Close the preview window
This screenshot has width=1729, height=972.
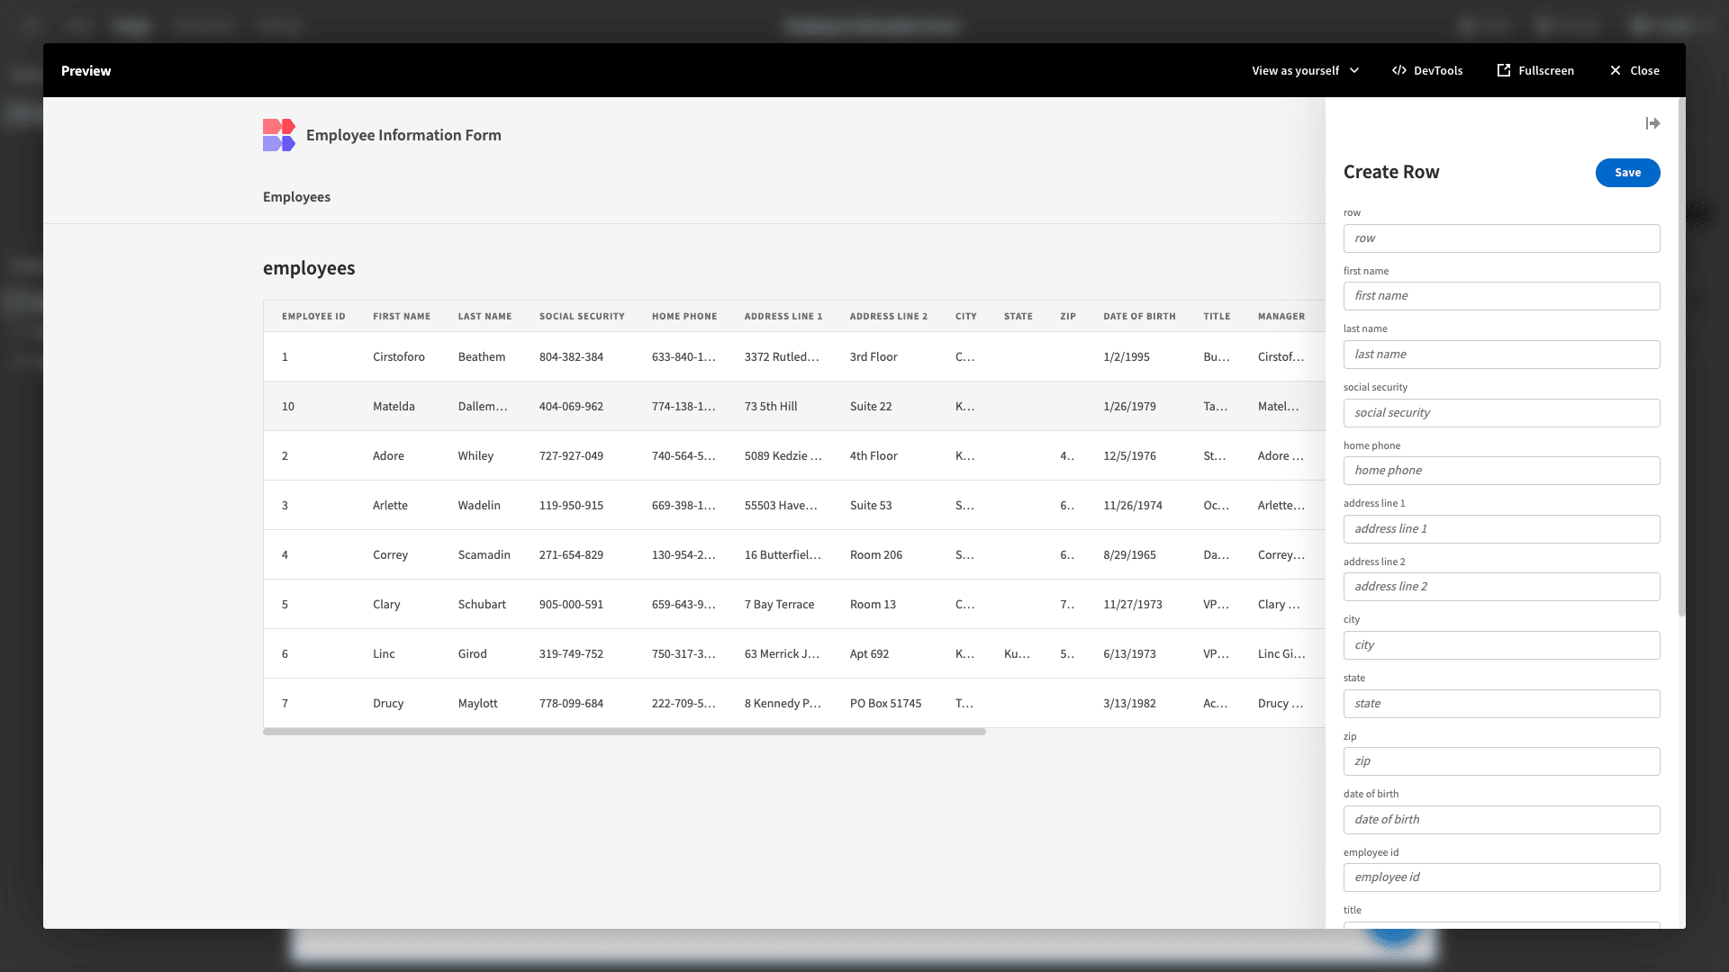(x=1634, y=70)
